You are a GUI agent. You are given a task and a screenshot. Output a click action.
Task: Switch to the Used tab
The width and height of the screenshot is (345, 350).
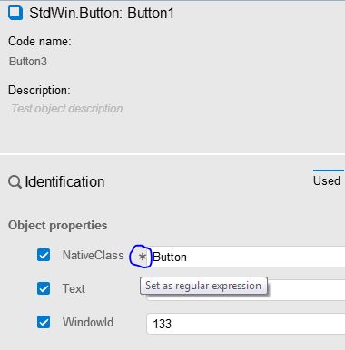[x=327, y=180]
